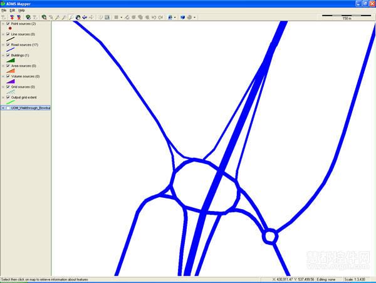Enable the UGM_Walkthrough layer checkbox
Image resolution: width=376 pixels, height=283 pixels.
8,108
